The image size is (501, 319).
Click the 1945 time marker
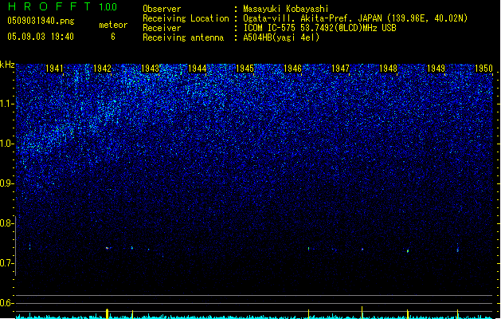[x=245, y=69]
